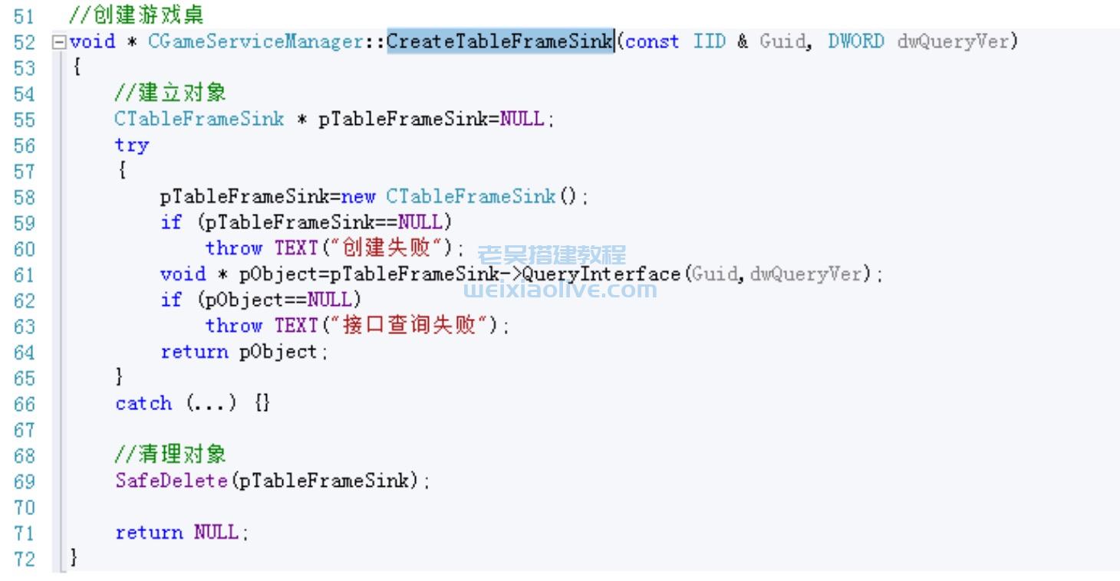
Task: Select line number 52 in gutter
Action: tap(25, 42)
